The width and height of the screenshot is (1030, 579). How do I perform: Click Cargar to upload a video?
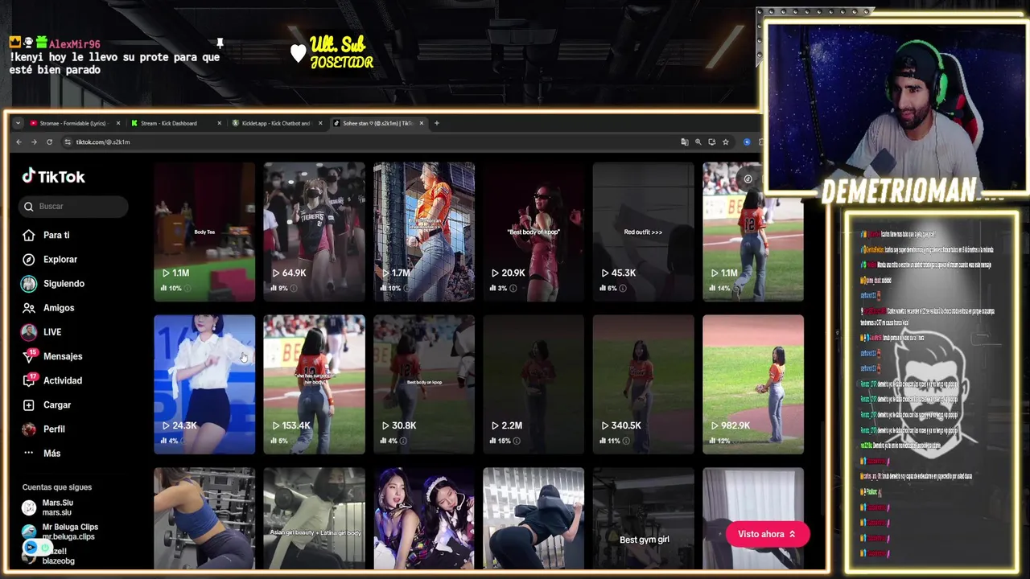[x=57, y=404]
